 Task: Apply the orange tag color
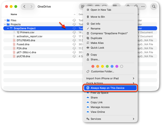click(x=98, y=66)
